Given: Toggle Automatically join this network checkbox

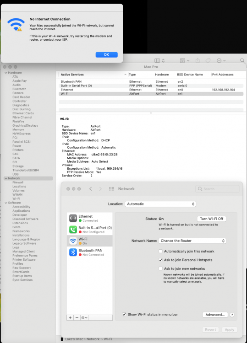Looking at the screenshot, I should click(x=161, y=251).
